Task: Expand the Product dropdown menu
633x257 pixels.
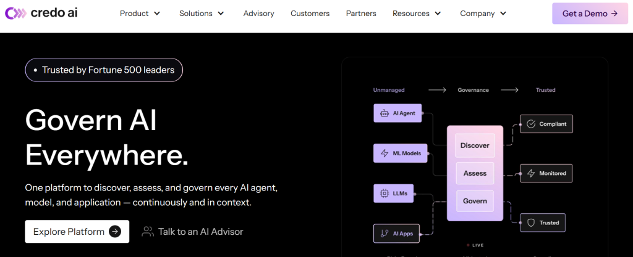Action: pyautogui.click(x=140, y=13)
